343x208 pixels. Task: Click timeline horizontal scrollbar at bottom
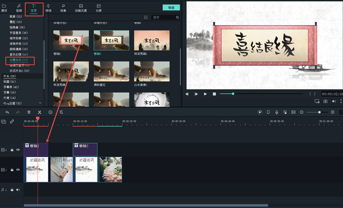(x=146, y=206)
